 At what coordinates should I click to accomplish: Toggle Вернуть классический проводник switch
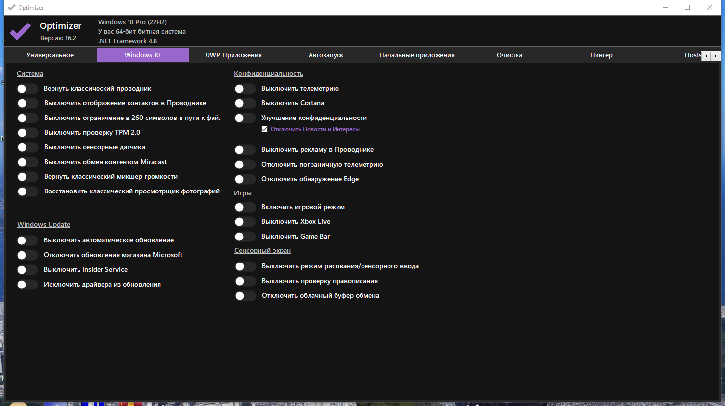pos(27,89)
